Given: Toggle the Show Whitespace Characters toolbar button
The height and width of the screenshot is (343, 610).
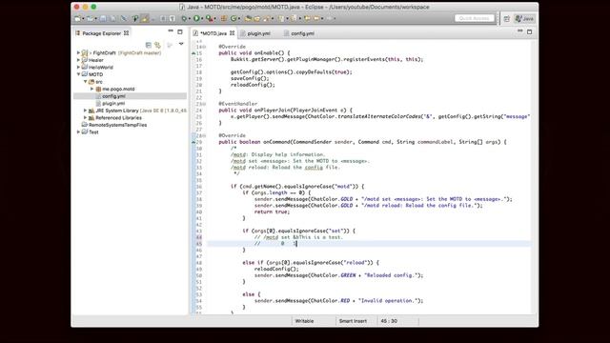Looking at the screenshot, I should point(173,18).
